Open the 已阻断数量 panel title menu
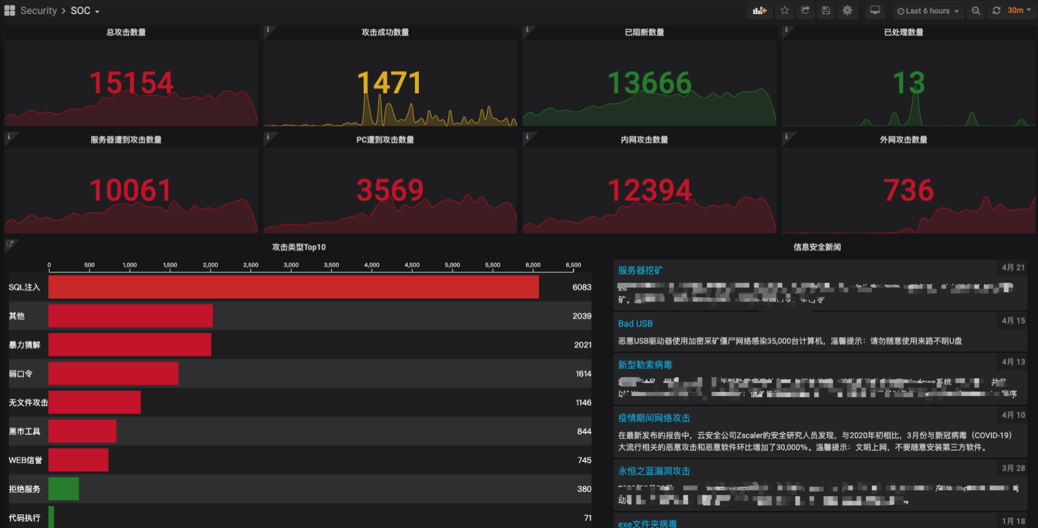1038x528 pixels. [644, 32]
